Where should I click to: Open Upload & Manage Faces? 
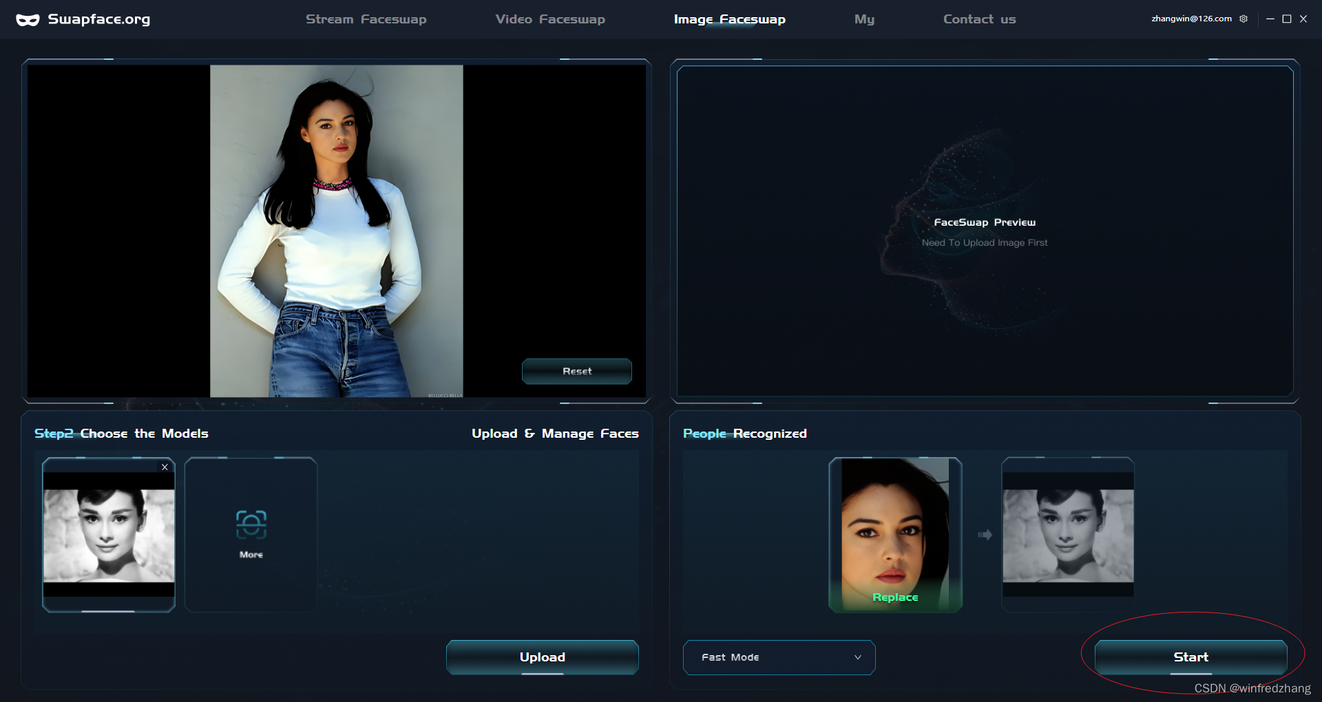555,434
